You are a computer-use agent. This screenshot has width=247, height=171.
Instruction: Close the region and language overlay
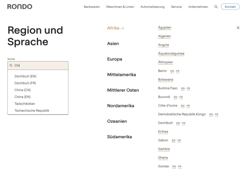(x=238, y=28)
